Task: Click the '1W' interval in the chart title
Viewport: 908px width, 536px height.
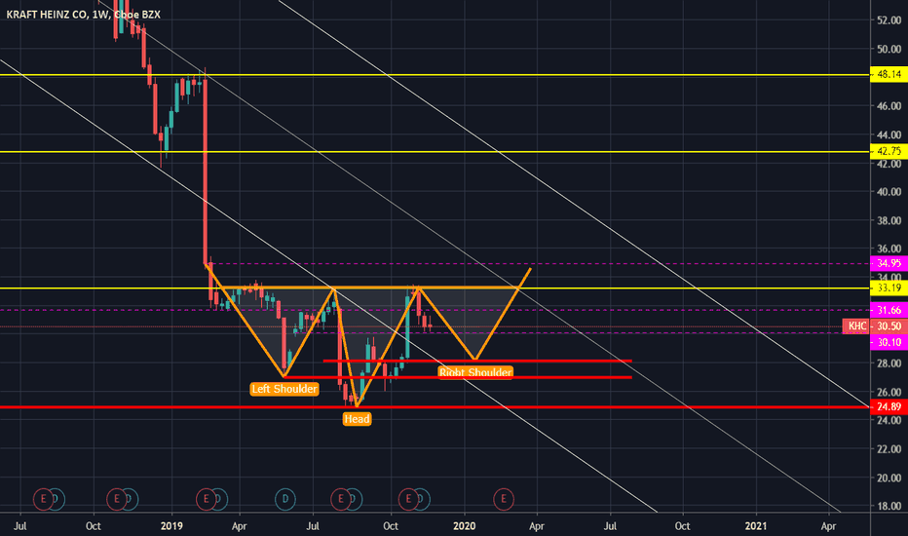Action: 100,15
